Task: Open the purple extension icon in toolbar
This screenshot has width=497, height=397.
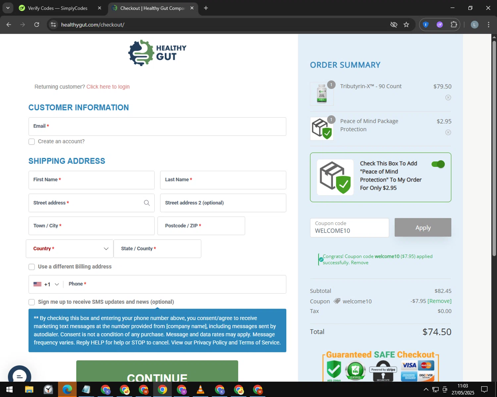Action: coord(440,25)
